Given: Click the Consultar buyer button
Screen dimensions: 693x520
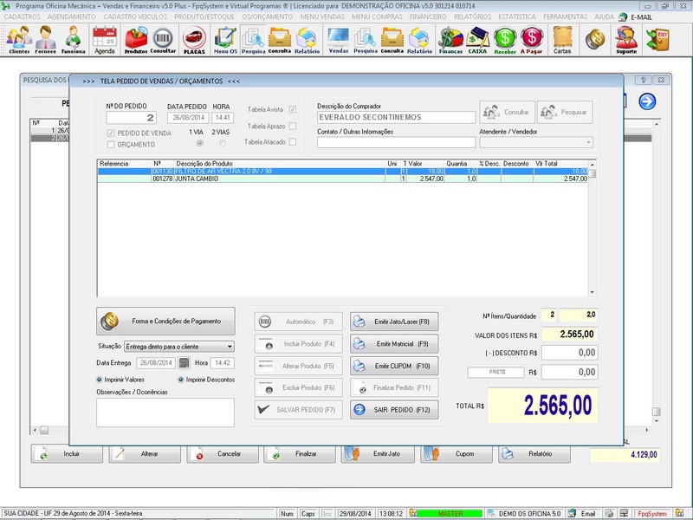Looking at the screenshot, I should pyautogui.click(x=507, y=113).
